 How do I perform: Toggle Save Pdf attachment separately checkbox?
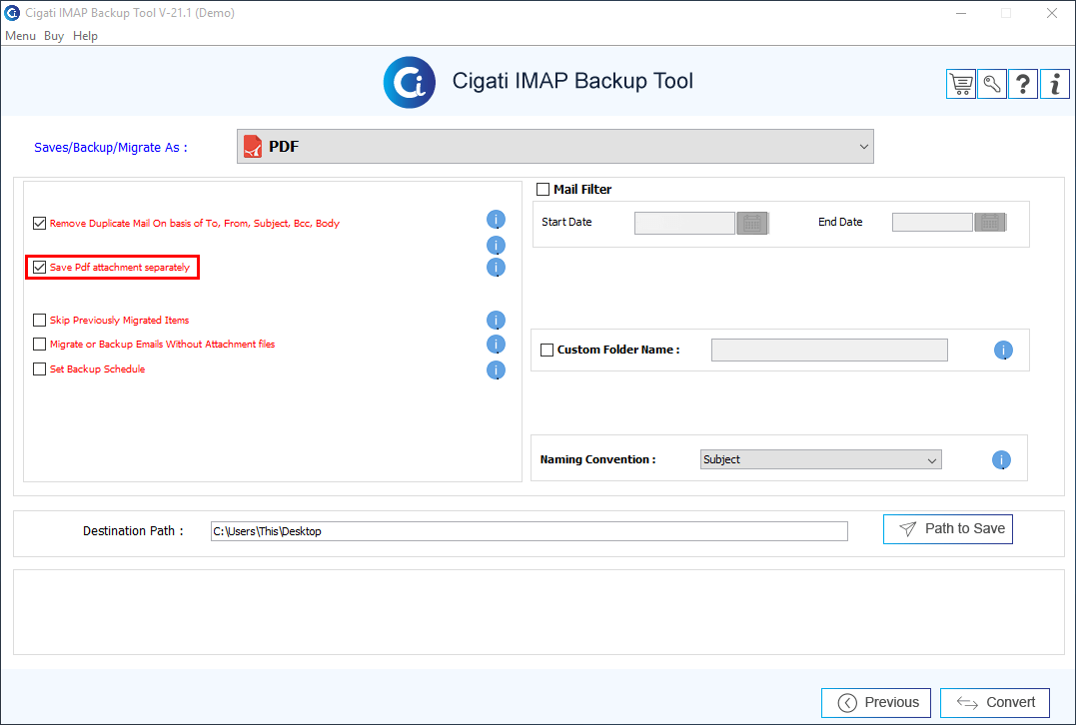(39, 267)
